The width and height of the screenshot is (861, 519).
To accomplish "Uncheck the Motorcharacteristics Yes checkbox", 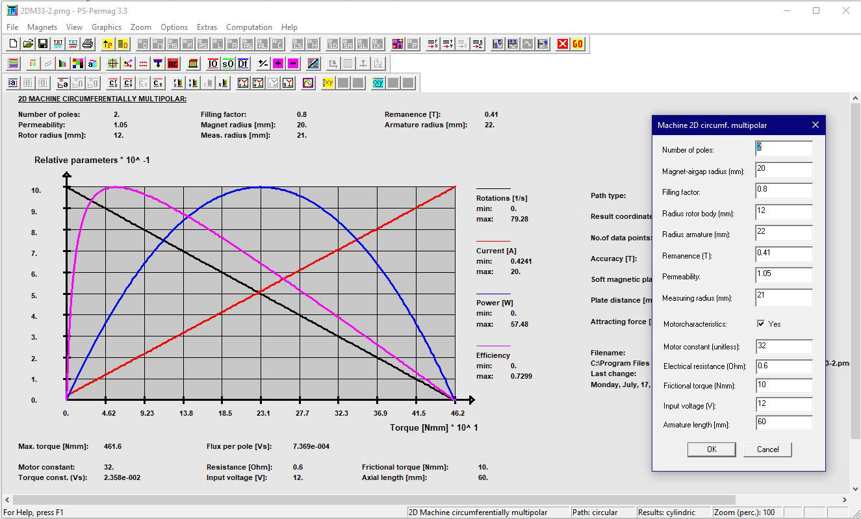I will (x=761, y=323).
